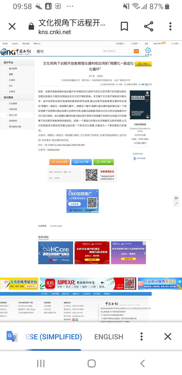The width and height of the screenshot is (182, 375).
Task: Share the page using the share icon
Action: (148, 27)
